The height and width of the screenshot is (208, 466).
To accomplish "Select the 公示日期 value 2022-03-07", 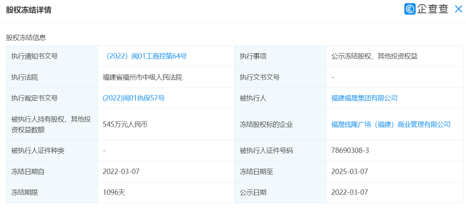I will [349, 193].
